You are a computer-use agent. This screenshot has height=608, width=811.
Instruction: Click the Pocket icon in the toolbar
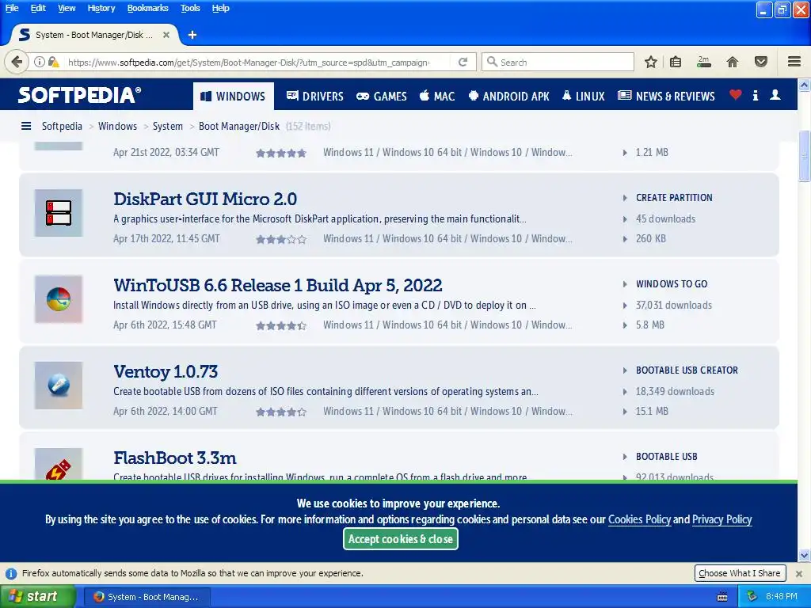[761, 62]
